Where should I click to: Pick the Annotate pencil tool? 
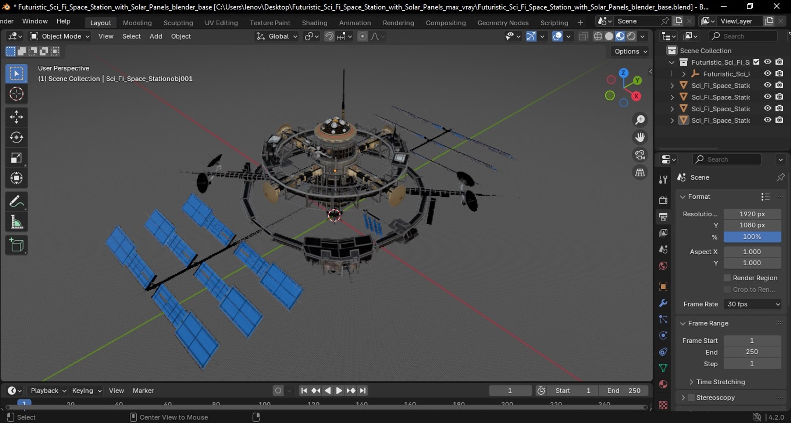point(16,202)
